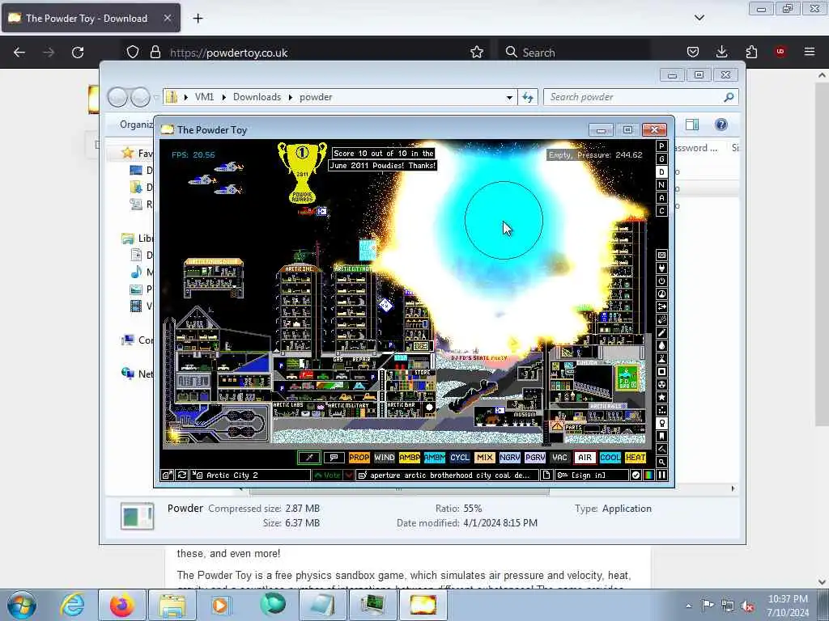829x621 pixels.
Task: Open the Walls element menu icon
Action: (x=661, y=256)
